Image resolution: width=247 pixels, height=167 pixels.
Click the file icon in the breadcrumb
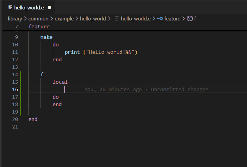tap(117, 19)
